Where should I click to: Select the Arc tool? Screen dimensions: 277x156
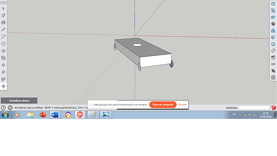click(x=3, y=36)
